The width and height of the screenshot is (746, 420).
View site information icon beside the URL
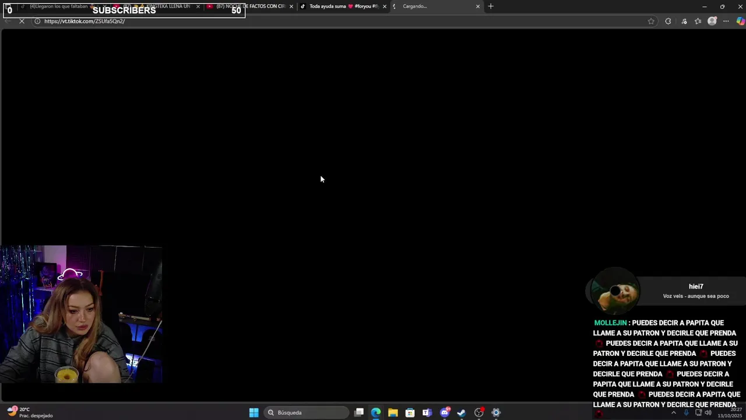(37, 21)
